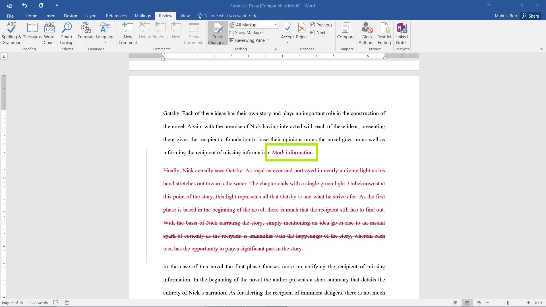
Task: Click the right indent marker on ruler
Action: point(385,57)
